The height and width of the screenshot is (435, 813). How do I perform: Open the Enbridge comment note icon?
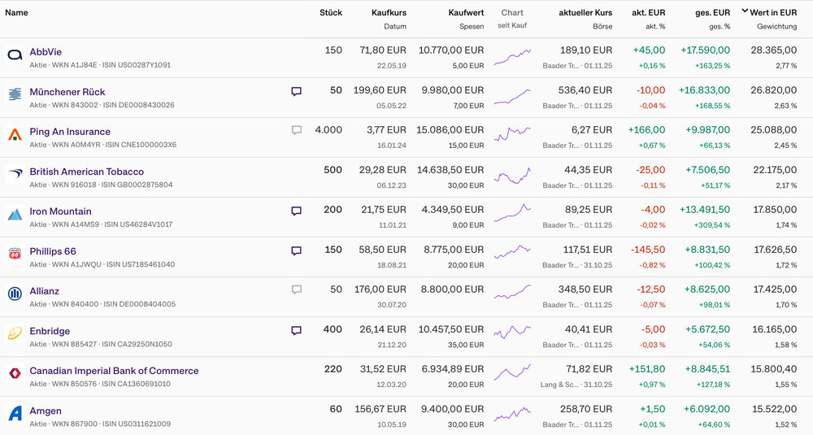coord(296,331)
